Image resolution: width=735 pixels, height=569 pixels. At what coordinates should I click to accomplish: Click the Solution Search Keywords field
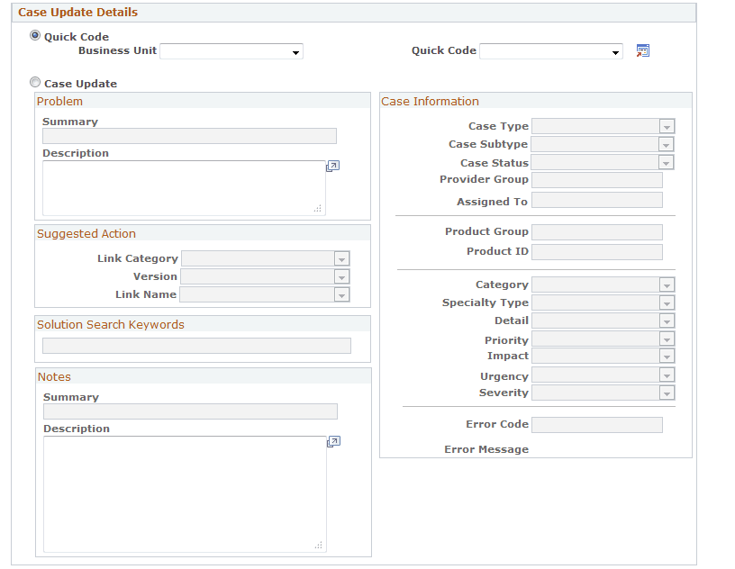[x=196, y=346]
